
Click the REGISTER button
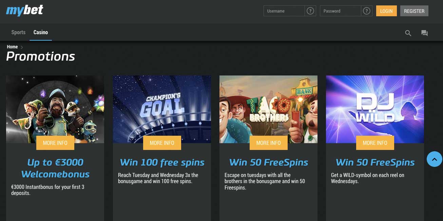pyautogui.click(x=414, y=11)
